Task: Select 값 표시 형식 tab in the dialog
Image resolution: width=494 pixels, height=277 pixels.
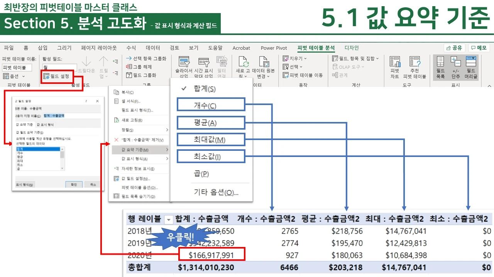Action: [46, 125]
